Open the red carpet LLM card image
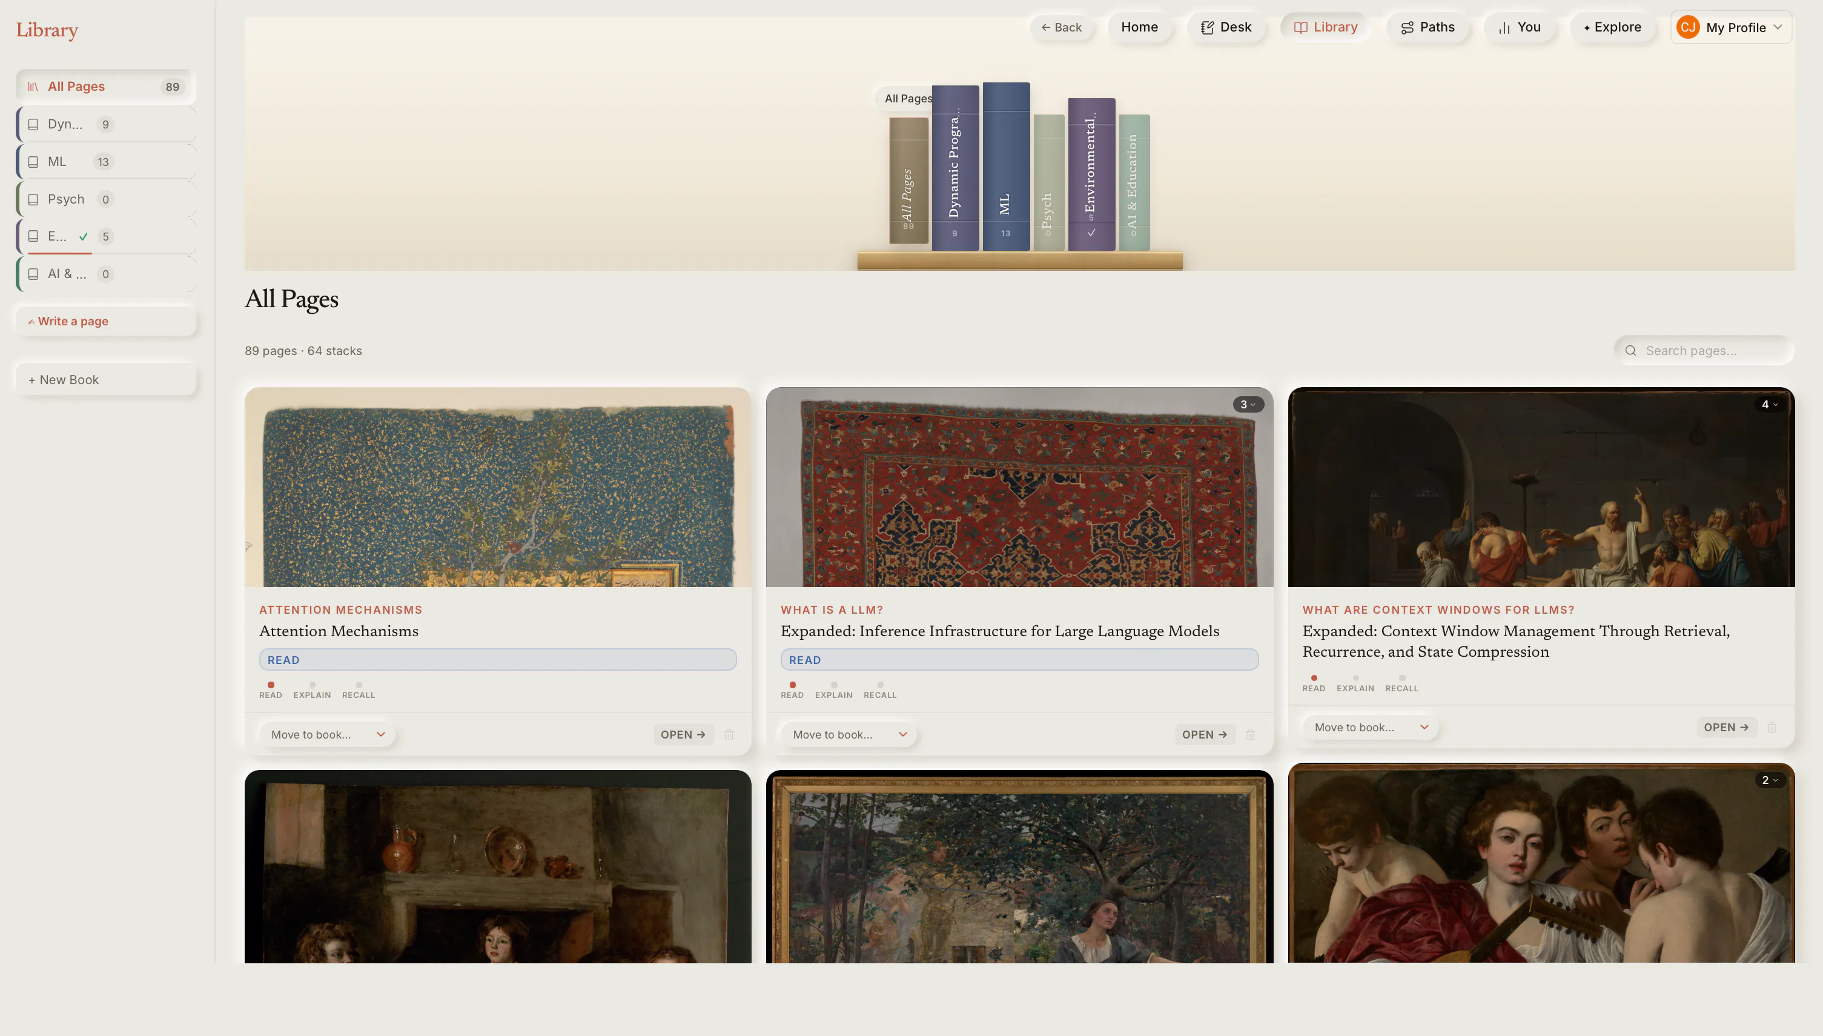 point(1019,487)
